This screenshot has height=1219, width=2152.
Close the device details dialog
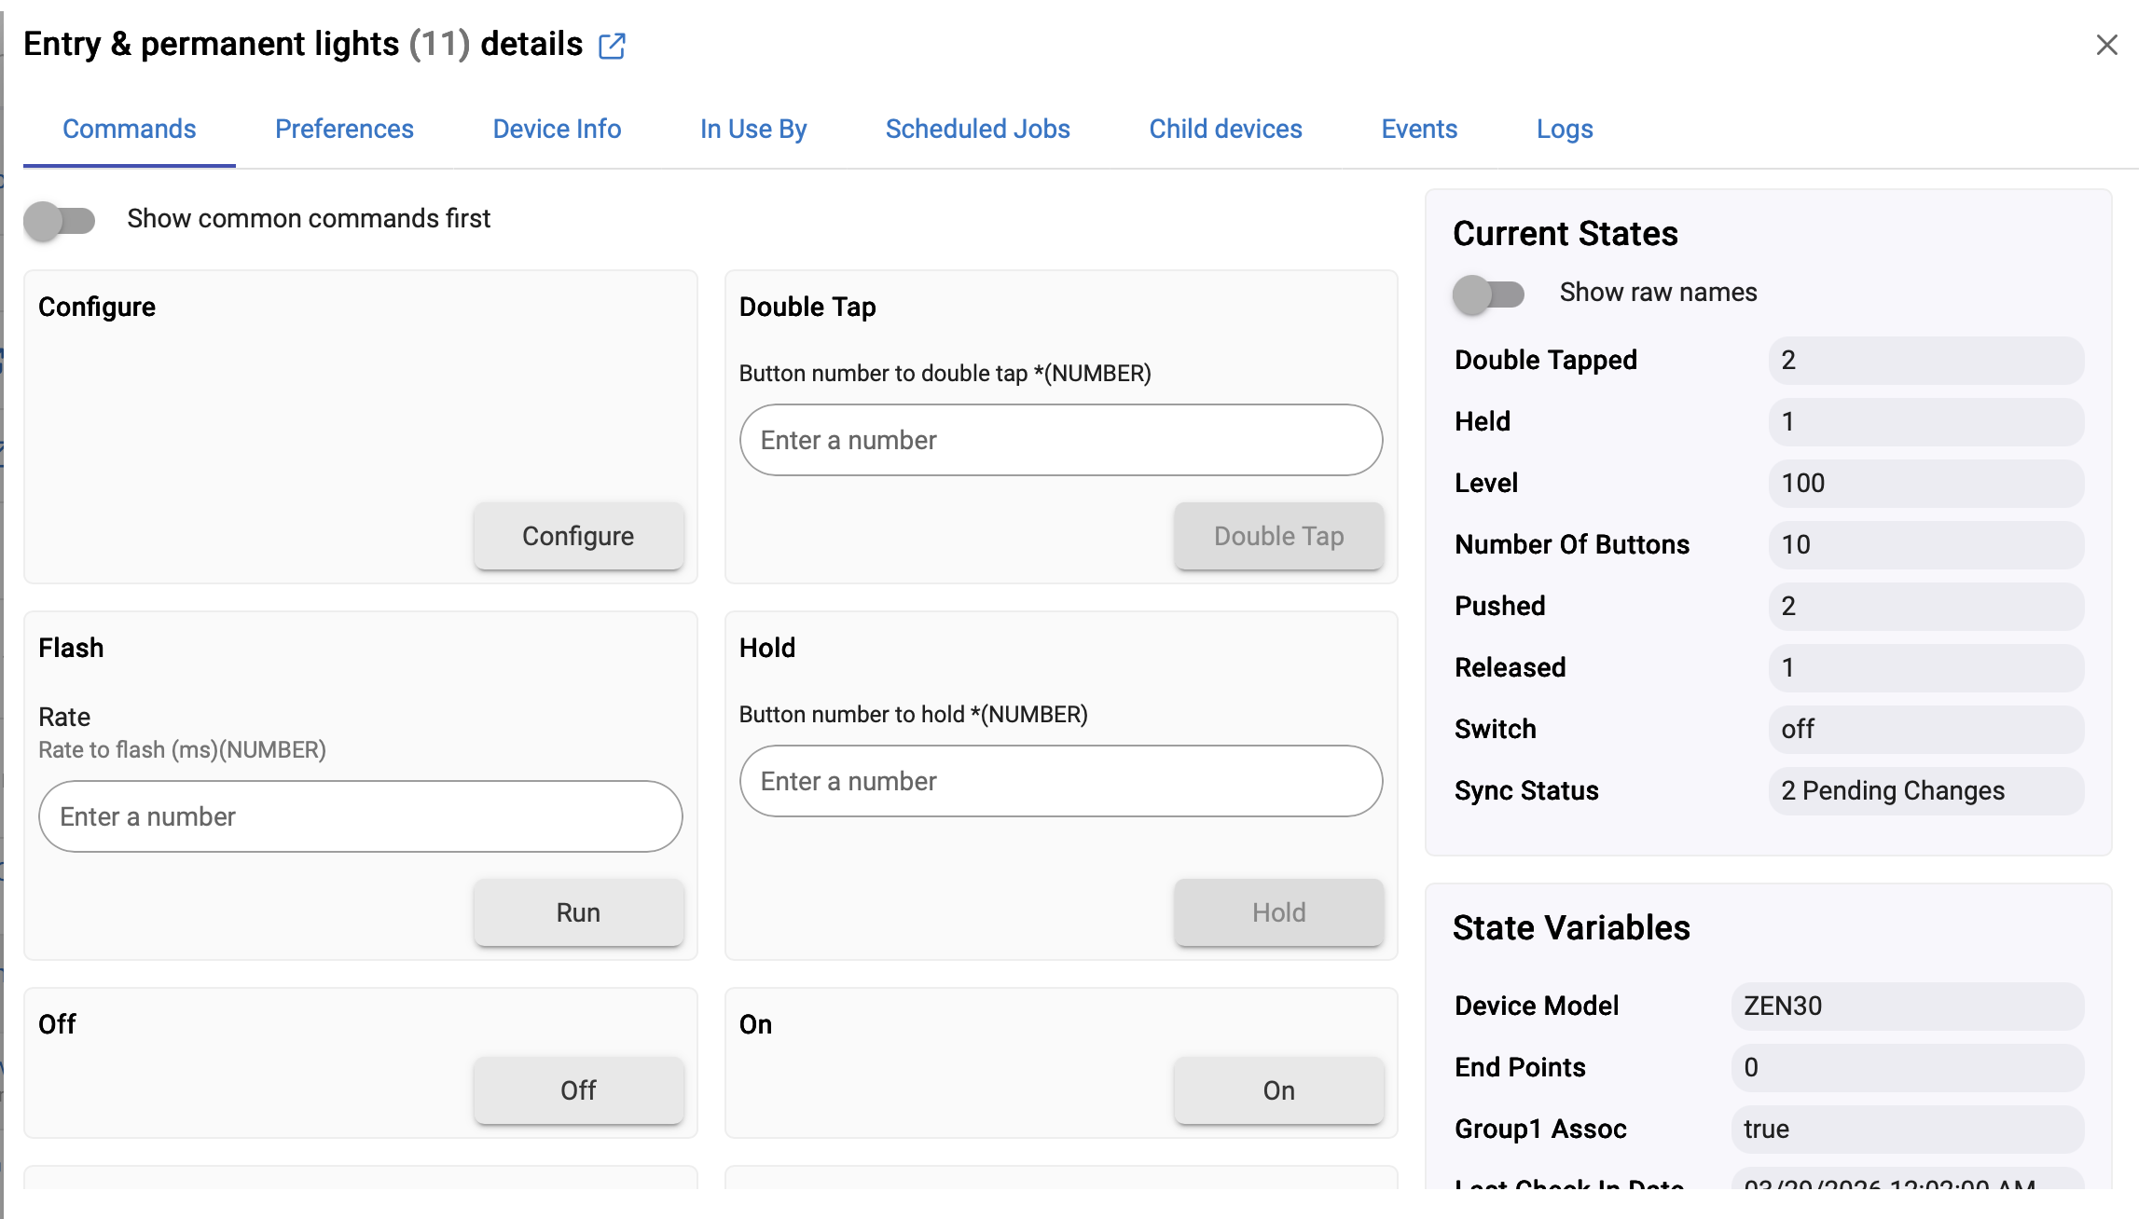(2106, 45)
